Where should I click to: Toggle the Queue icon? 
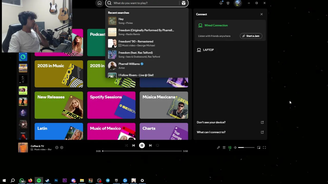click(224, 147)
